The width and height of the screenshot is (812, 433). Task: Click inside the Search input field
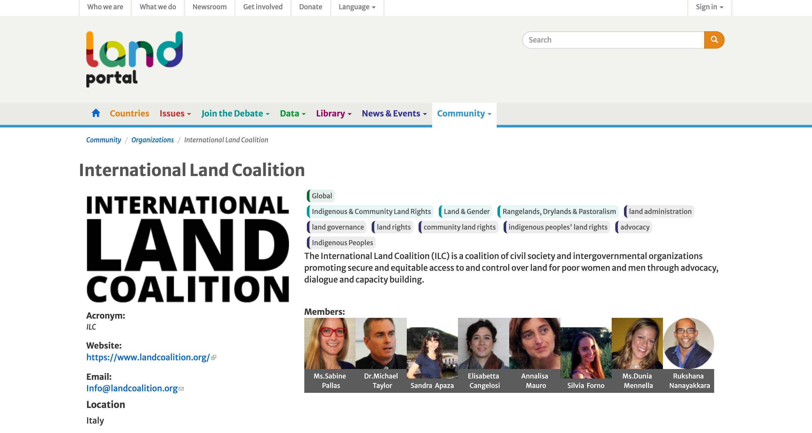(x=613, y=40)
